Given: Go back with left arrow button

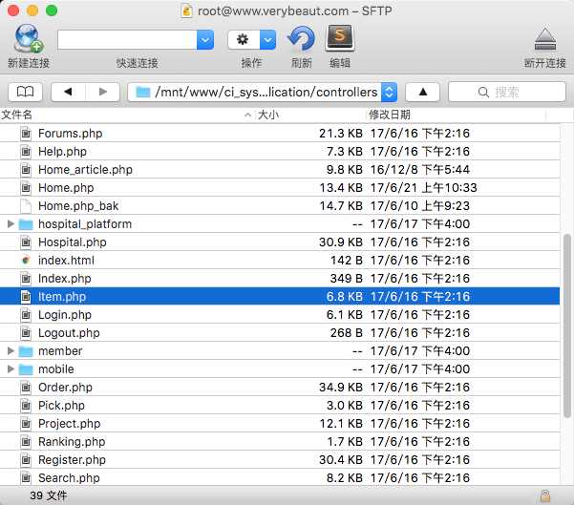Looking at the screenshot, I should coord(68,92).
